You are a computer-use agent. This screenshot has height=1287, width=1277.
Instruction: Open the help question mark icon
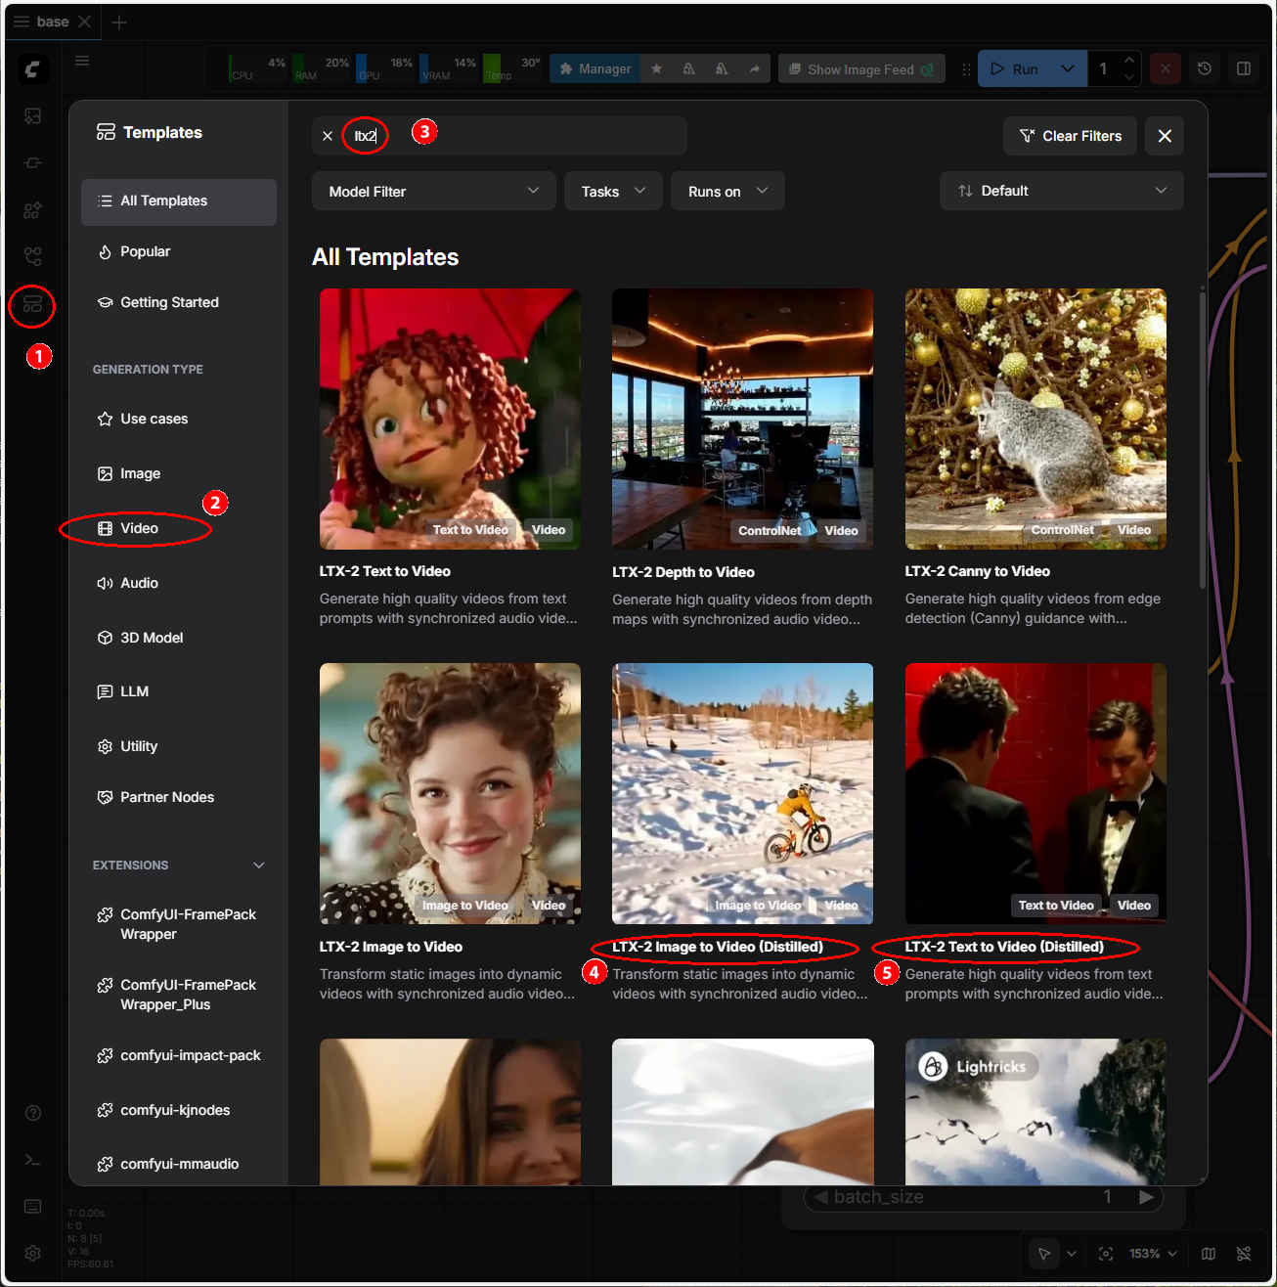[x=32, y=1113]
